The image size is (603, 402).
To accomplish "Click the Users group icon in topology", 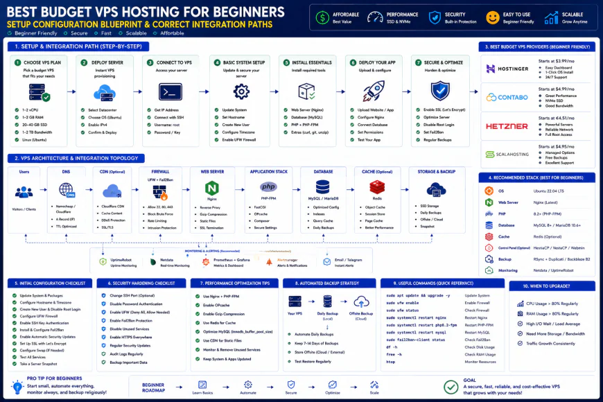I will point(24,191).
